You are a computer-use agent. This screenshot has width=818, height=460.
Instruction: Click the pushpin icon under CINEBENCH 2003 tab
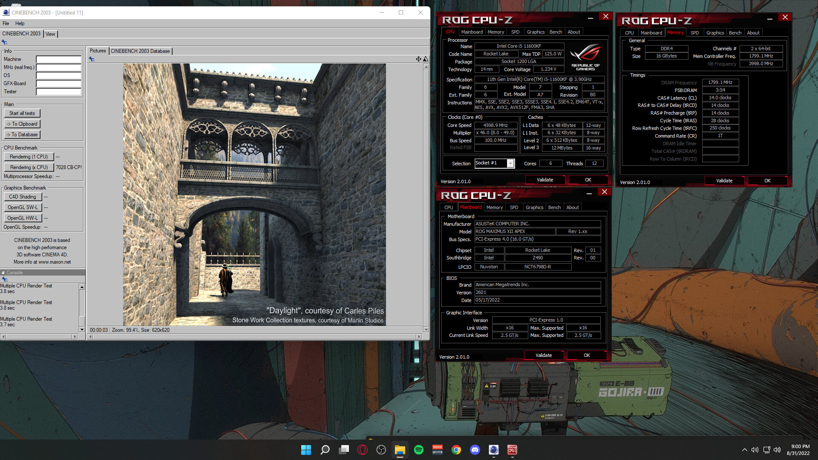pyautogui.click(x=4, y=42)
